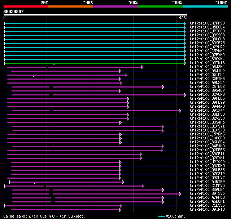Open the UniRef100_B9SF75 hit label

[x=207, y=43]
